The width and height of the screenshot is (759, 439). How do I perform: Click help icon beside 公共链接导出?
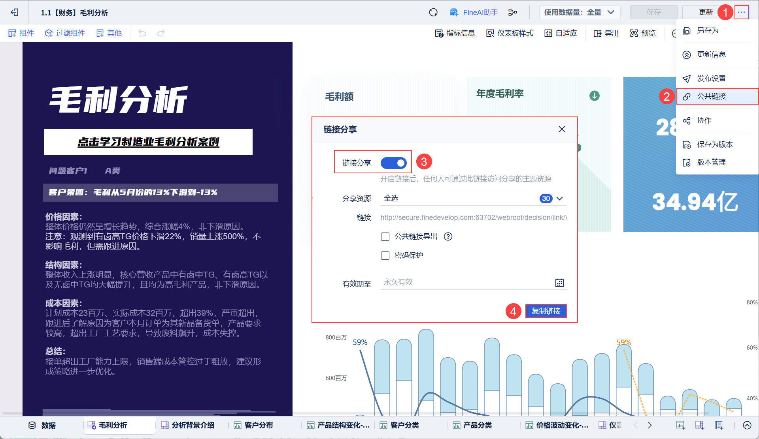pyautogui.click(x=448, y=236)
